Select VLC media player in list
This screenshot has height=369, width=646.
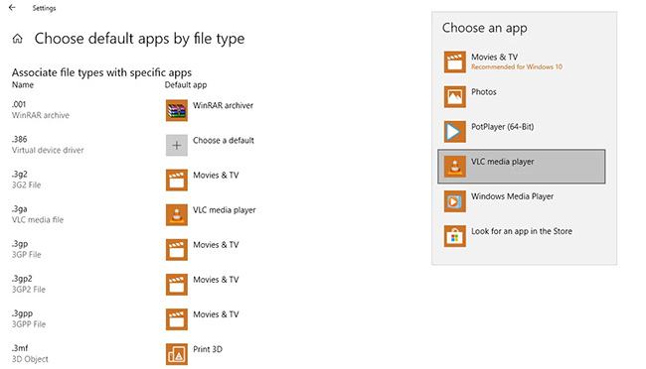522,167
